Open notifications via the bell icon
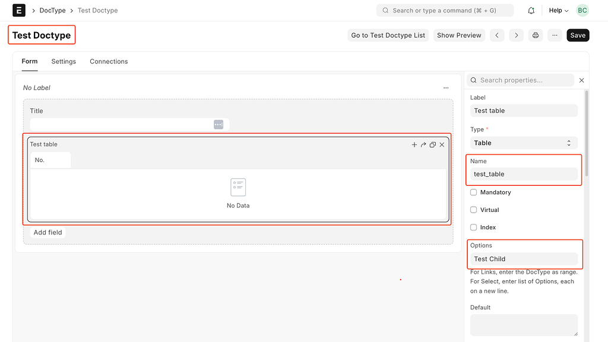 [531, 10]
